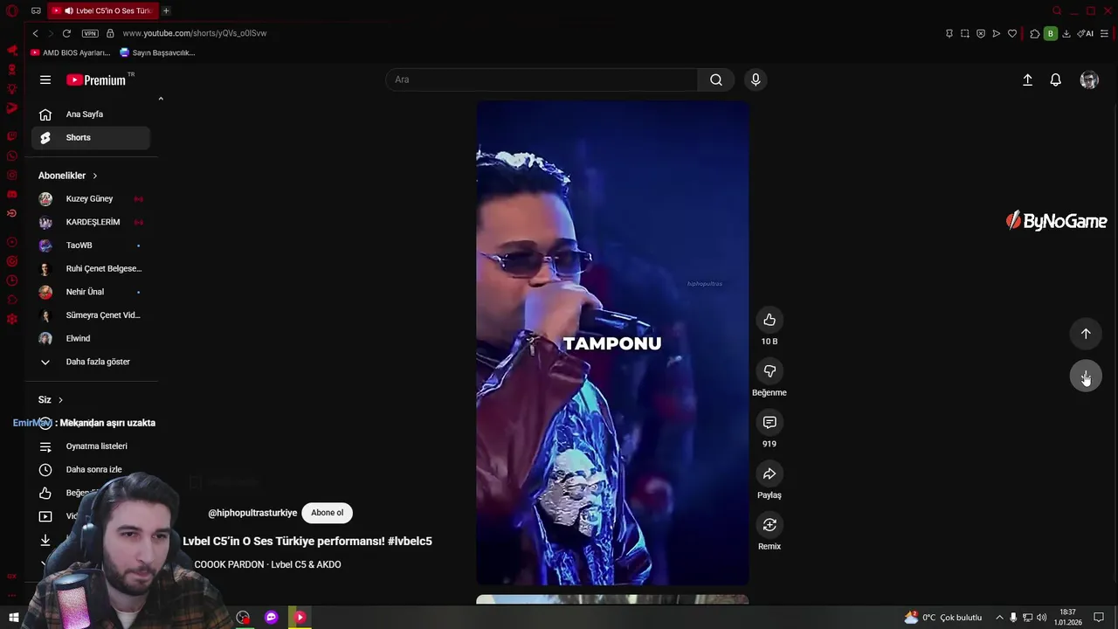Open the Opera GX logo menu
The height and width of the screenshot is (629, 1118).
pos(12,10)
